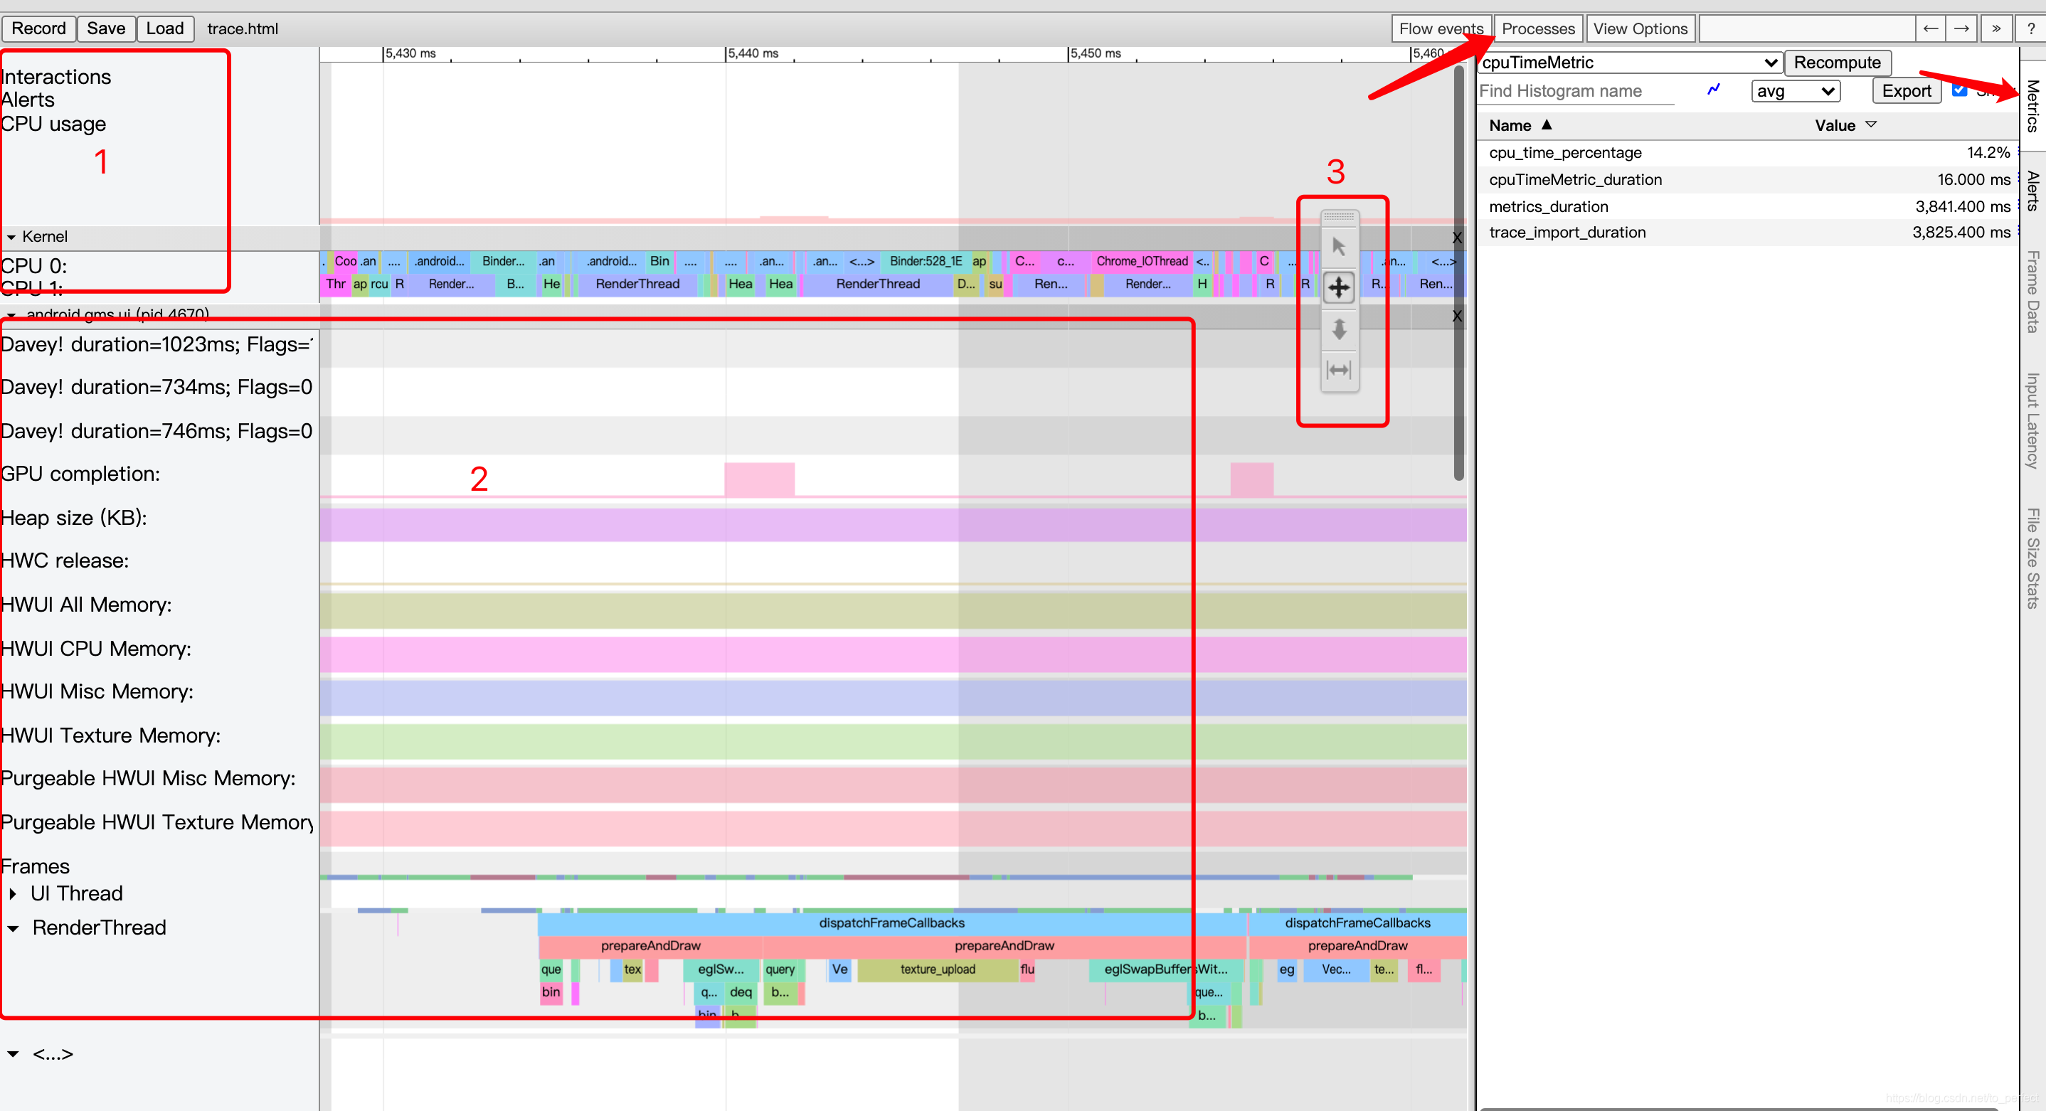The height and width of the screenshot is (1111, 2046).
Task: Click the Find Histogram name field
Action: tap(1576, 91)
